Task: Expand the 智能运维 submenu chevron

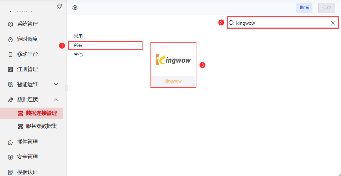Action: click(56, 84)
